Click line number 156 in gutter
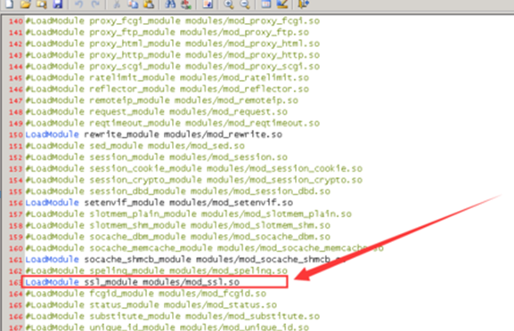 [x=16, y=203]
